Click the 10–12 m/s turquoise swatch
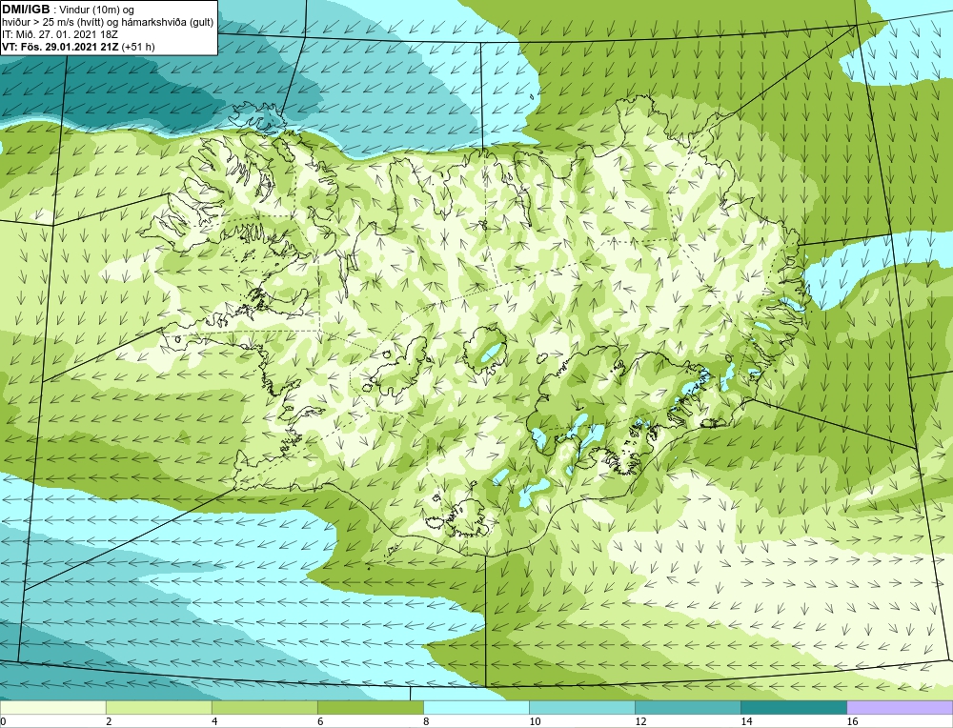This screenshot has height=728, width=953. point(582,707)
